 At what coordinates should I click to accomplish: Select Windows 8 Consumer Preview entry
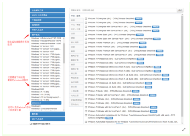coord(44,108)
